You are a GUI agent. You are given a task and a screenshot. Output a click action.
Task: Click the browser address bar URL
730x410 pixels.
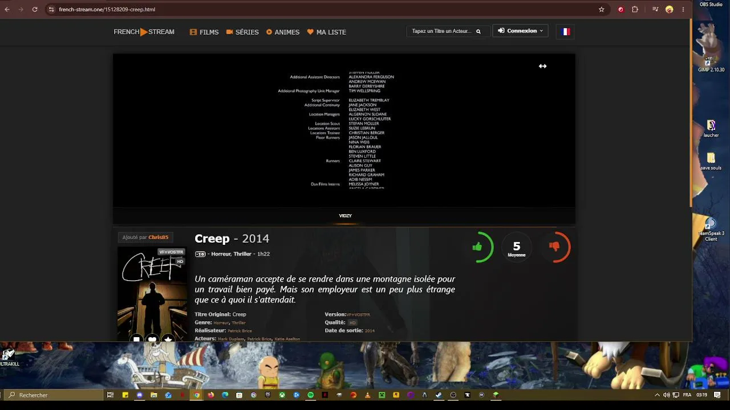point(107,10)
